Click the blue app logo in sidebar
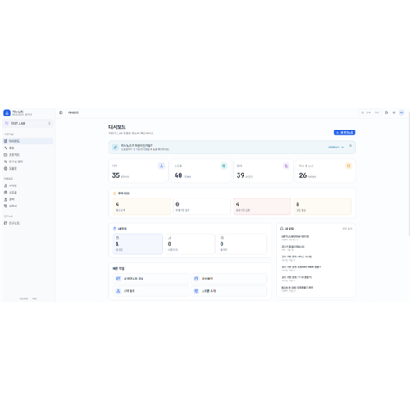This screenshot has width=410, height=410. (x=7, y=113)
